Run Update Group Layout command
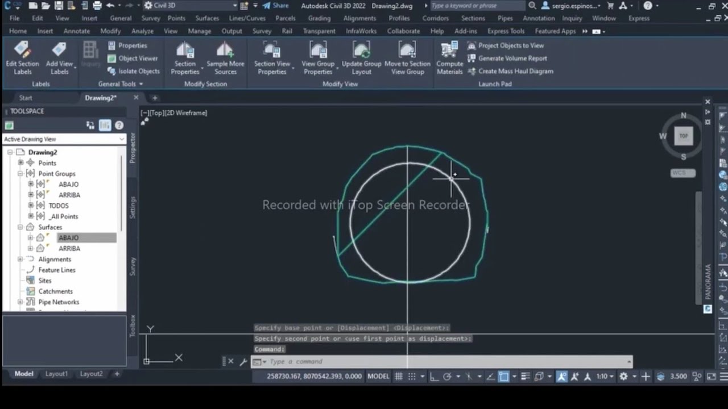The width and height of the screenshot is (728, 409). (x=361, y=58)
